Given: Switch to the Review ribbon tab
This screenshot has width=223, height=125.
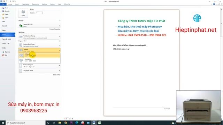Looking at the screenshot, I should [x=52, y=4].
